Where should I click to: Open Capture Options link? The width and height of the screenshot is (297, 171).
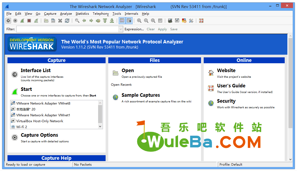point(39,135)
